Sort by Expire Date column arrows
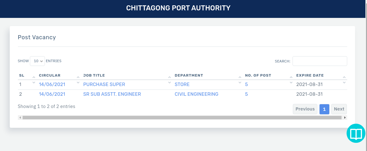The width and height of the screenshot is (367, 151). click(344, 80)
